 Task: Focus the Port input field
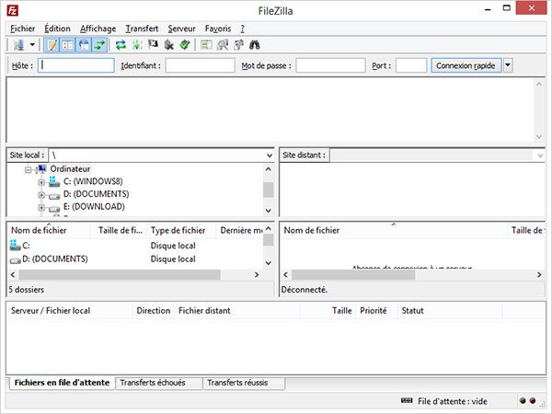[411, 65]
